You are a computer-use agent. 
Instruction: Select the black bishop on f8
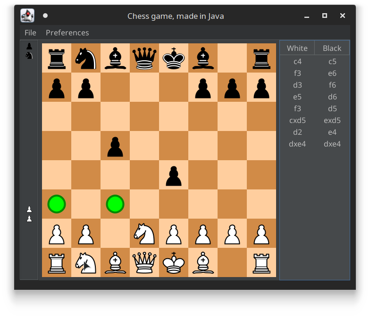203,58
